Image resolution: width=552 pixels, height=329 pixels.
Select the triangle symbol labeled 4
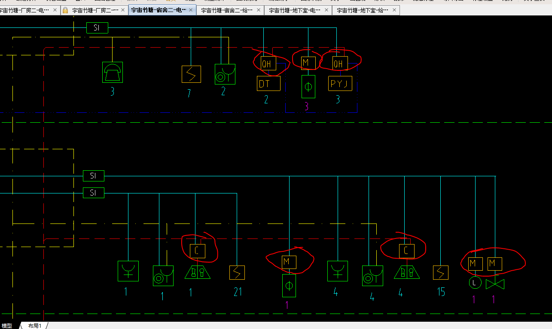[407, 272]
